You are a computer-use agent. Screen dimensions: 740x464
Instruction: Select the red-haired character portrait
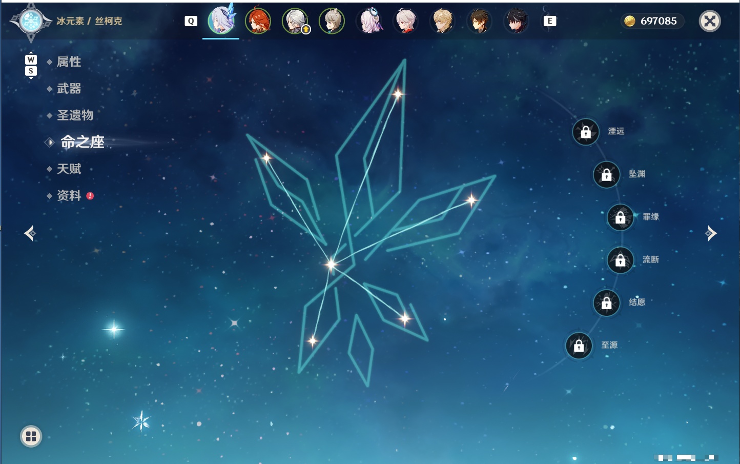(x=258, y=21)
